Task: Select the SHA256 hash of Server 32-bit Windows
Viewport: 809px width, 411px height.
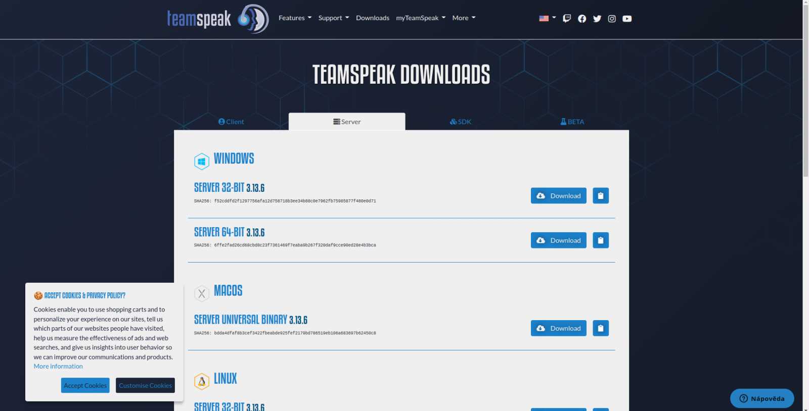Action: pos(295,201)
